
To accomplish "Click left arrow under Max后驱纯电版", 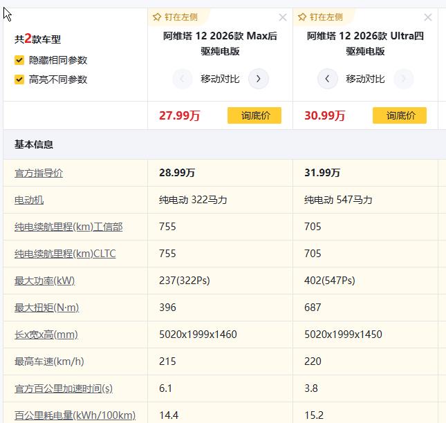I will pos(182,79).
